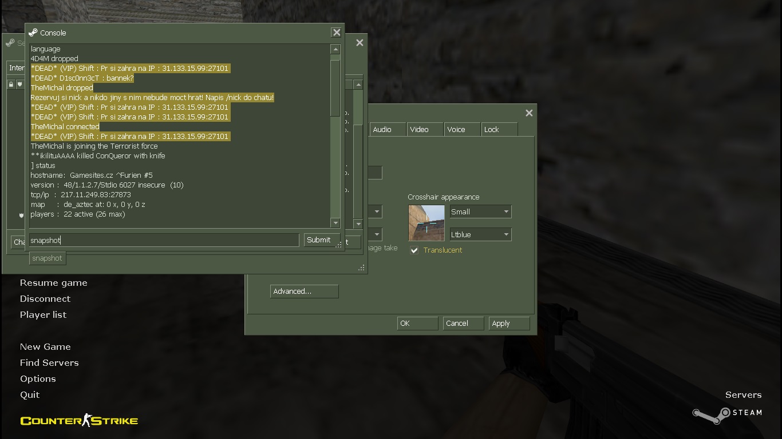The width and height of the screenshot is (782, 439).
Task: Open the Video tab
Action: (x=420, y=130)
